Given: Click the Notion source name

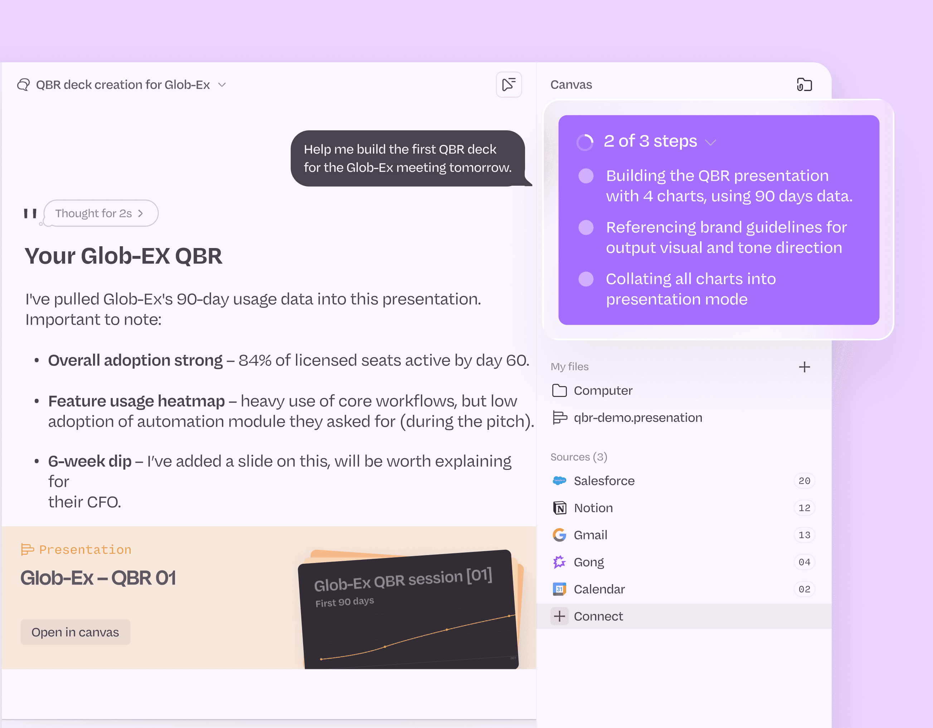Looking at the screenshot, I should coord(593,508).
